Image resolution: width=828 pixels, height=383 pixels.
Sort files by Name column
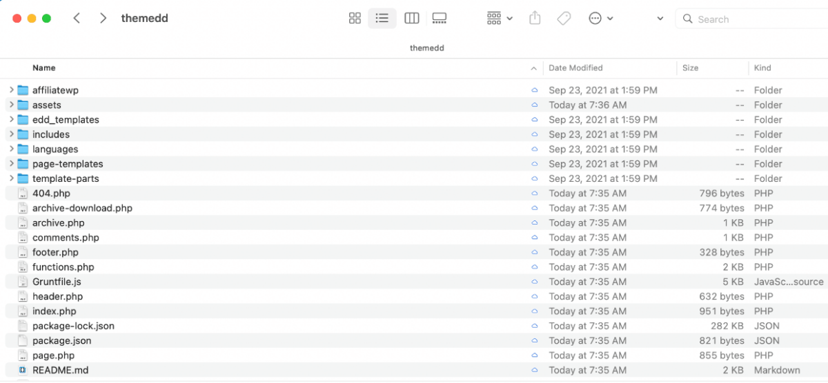(44, 68)
